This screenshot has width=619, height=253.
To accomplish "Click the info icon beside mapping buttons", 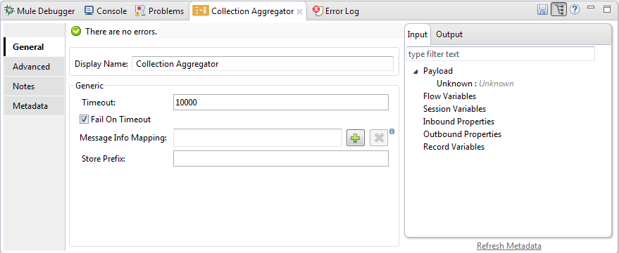I will tap(392, 131).
